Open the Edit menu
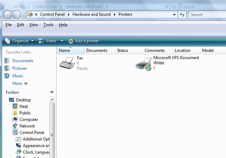The width and height of the screenshot is (226, 158). pos(20,25)
